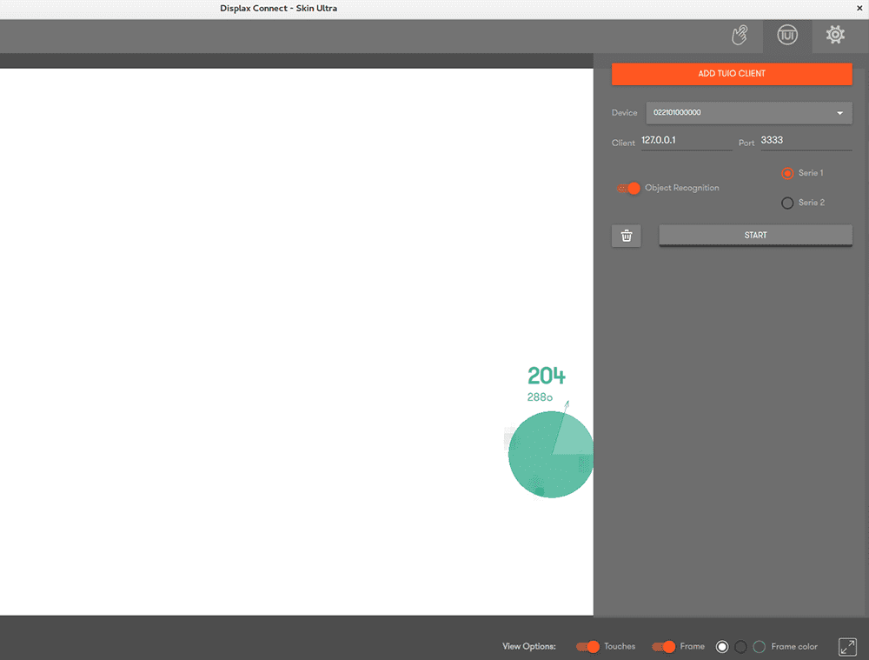Expand the Device dropdown arrow

[839, 113]
